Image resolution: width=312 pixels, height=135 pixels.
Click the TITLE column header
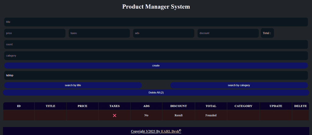51,106
